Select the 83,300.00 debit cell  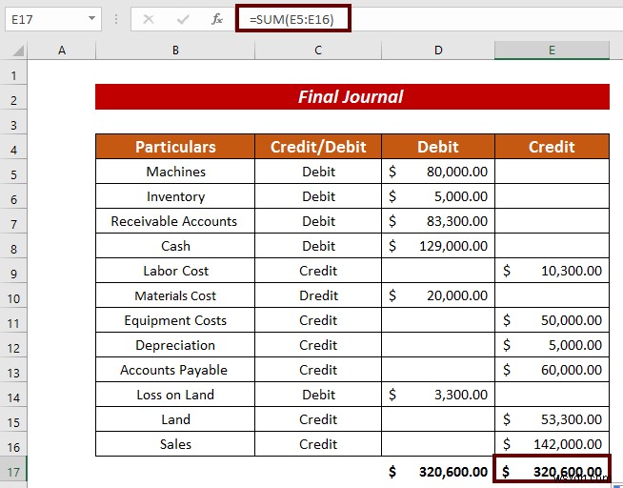pyautogui.click(x=438, y=221)
